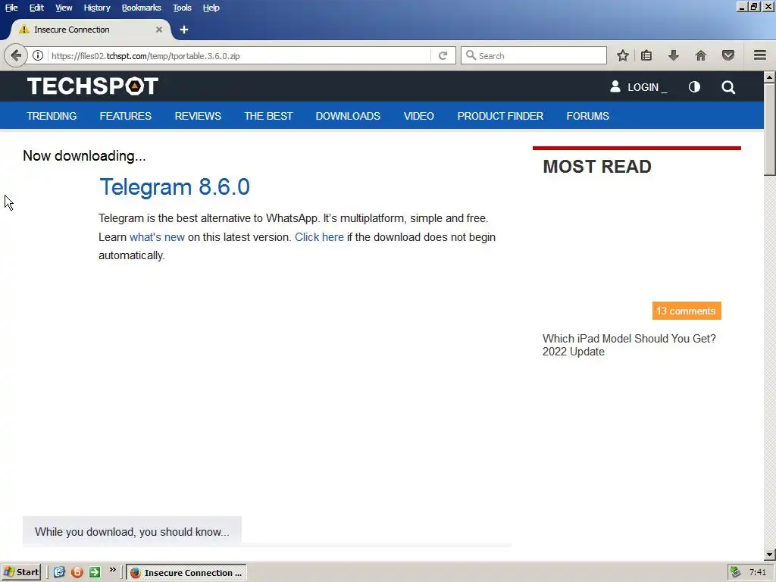Screen dimensions: 776x582
Task: Click the scrollbar down arrow
Action: (770, 554)
